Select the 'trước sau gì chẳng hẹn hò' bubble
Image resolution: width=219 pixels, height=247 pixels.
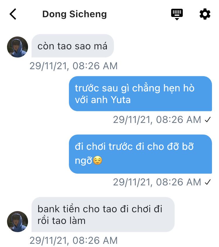pyautogui.click(x=140, y=94)
